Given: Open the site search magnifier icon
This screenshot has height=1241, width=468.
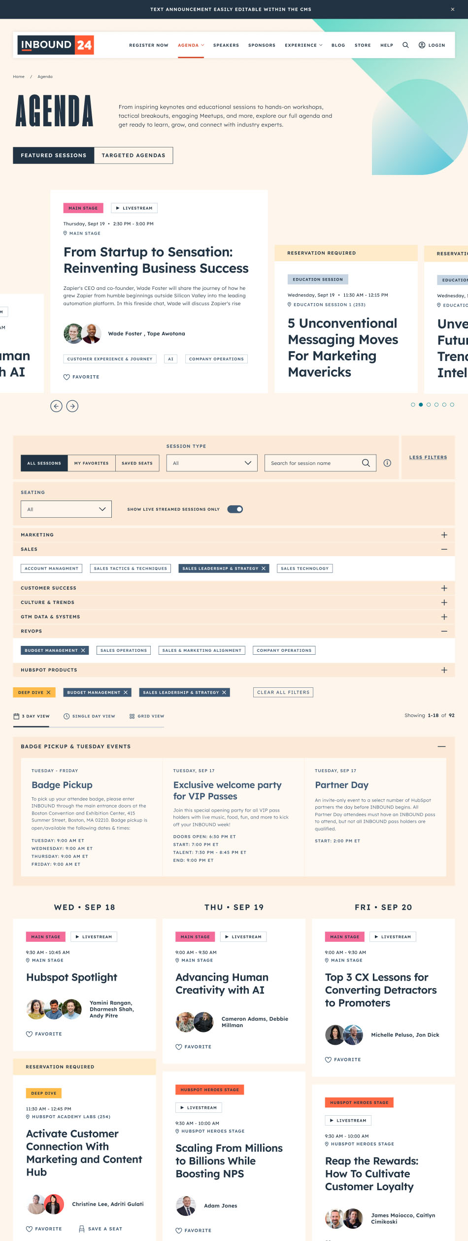Looking at the screenshot, I should [405, 45].
